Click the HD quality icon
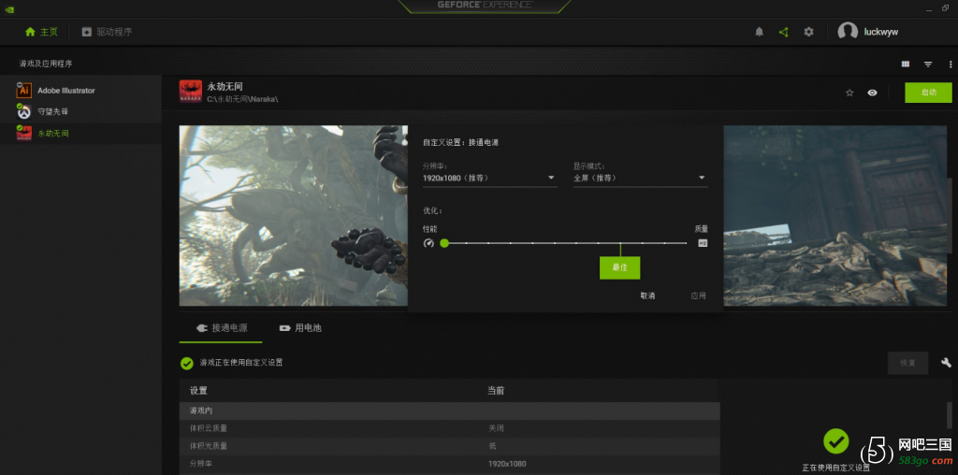 click(703, 243)
